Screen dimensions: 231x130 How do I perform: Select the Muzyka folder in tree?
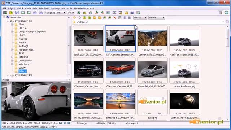pyautogui.click(x=23, y=39)
